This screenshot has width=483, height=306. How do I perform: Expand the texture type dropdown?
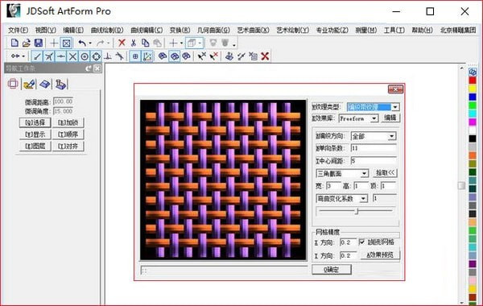395,107
